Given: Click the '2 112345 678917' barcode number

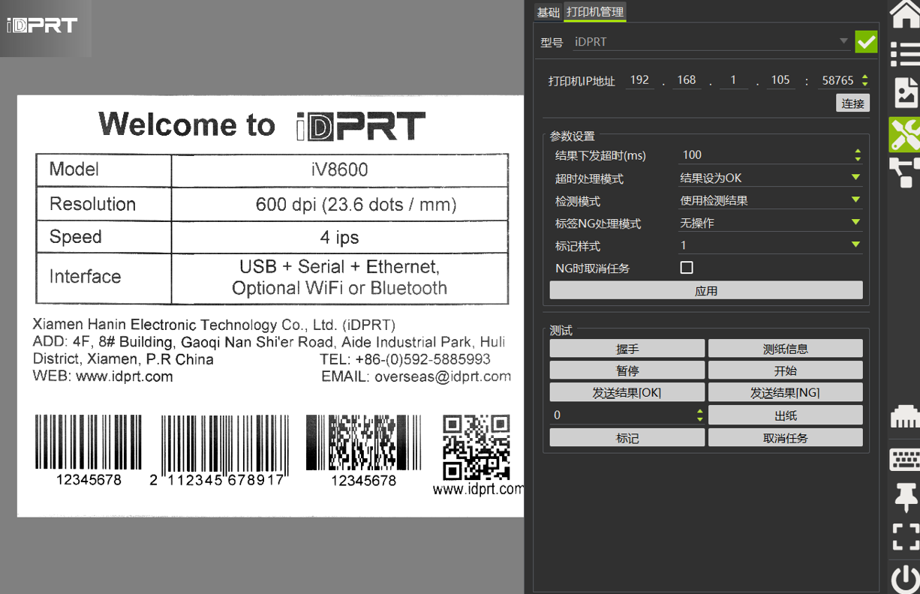Looking at the screenshot, I should coord(217,480).
